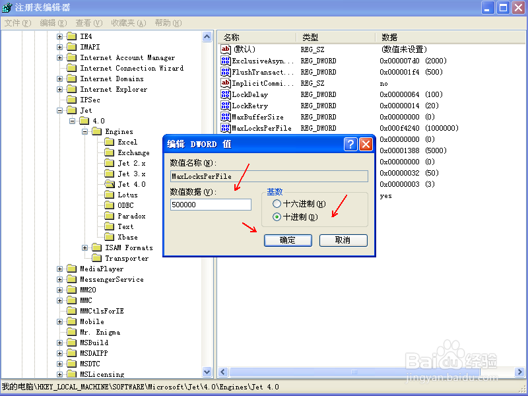This screenshot has width=528, height=396.
Task: Click the Xbase folder icon
Action: pyautogui.click(x=109, y=237)
